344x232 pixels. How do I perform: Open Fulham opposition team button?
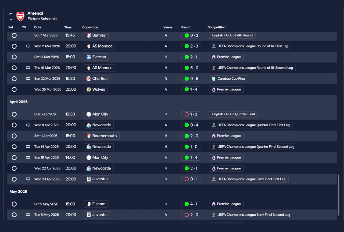coord(96,204)
